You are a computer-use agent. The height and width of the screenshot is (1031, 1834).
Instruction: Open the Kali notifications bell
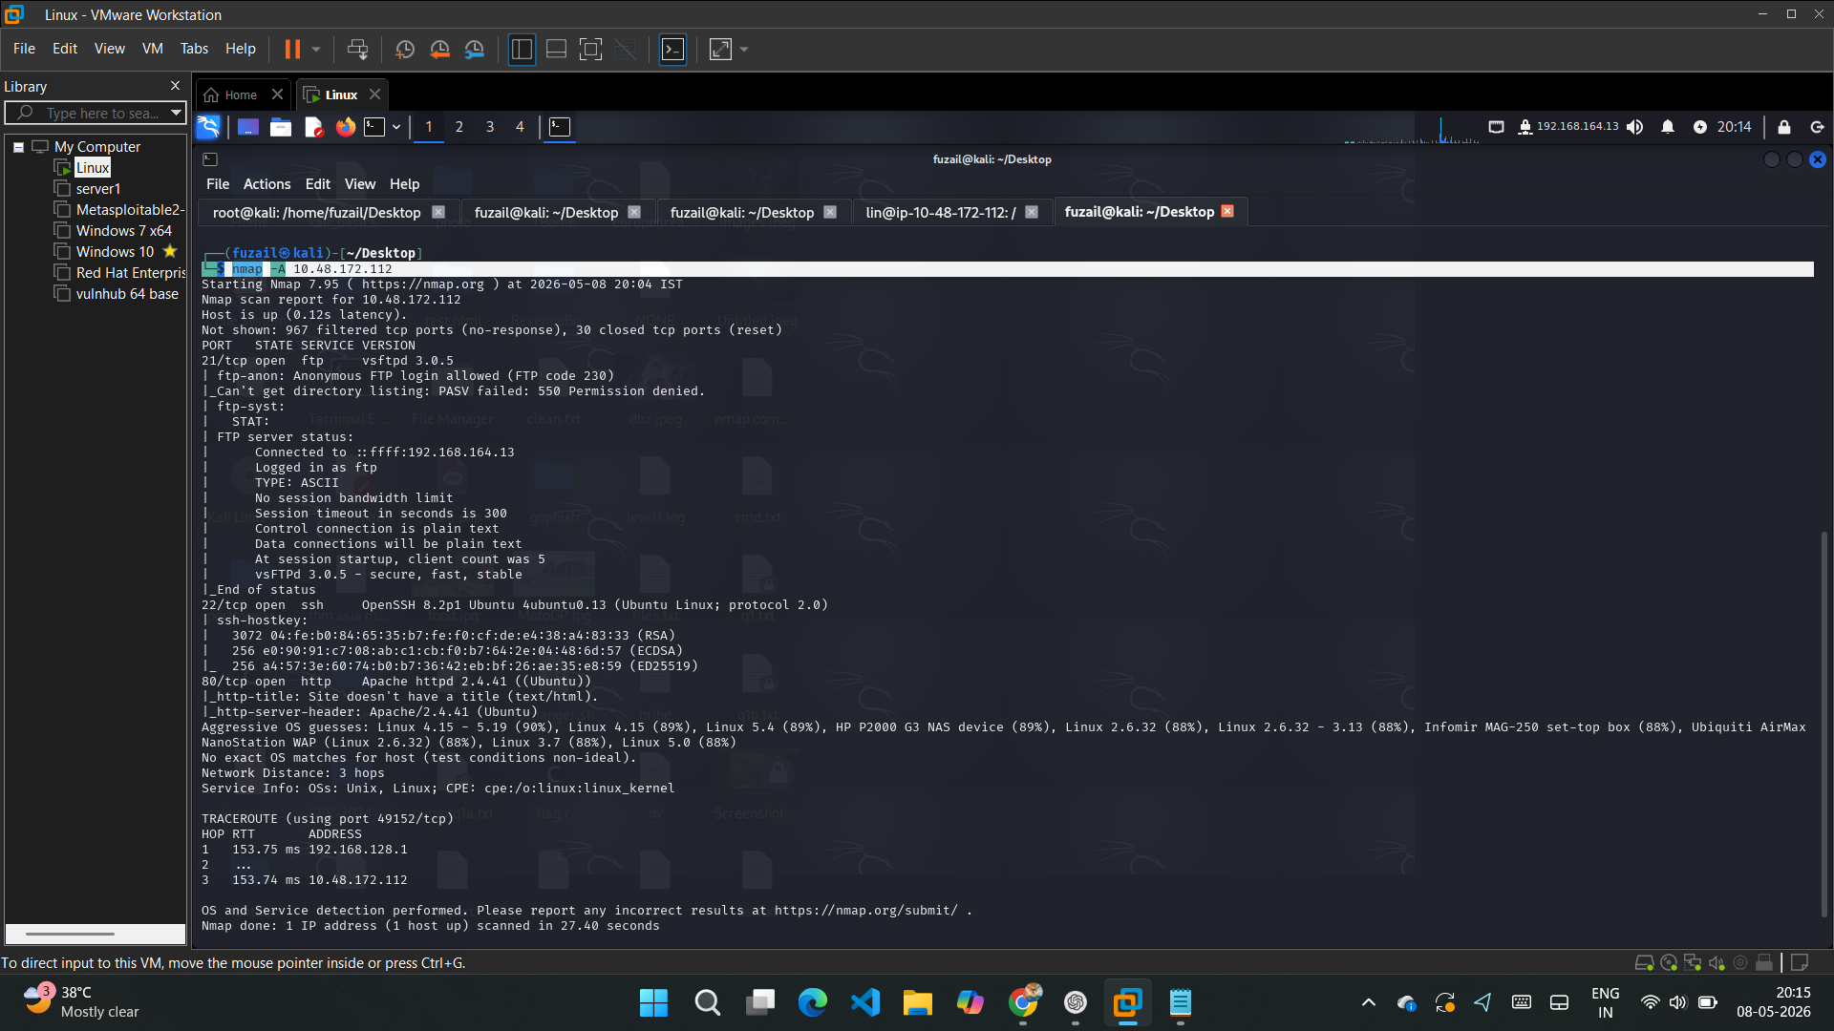(x=1668, y=127)
